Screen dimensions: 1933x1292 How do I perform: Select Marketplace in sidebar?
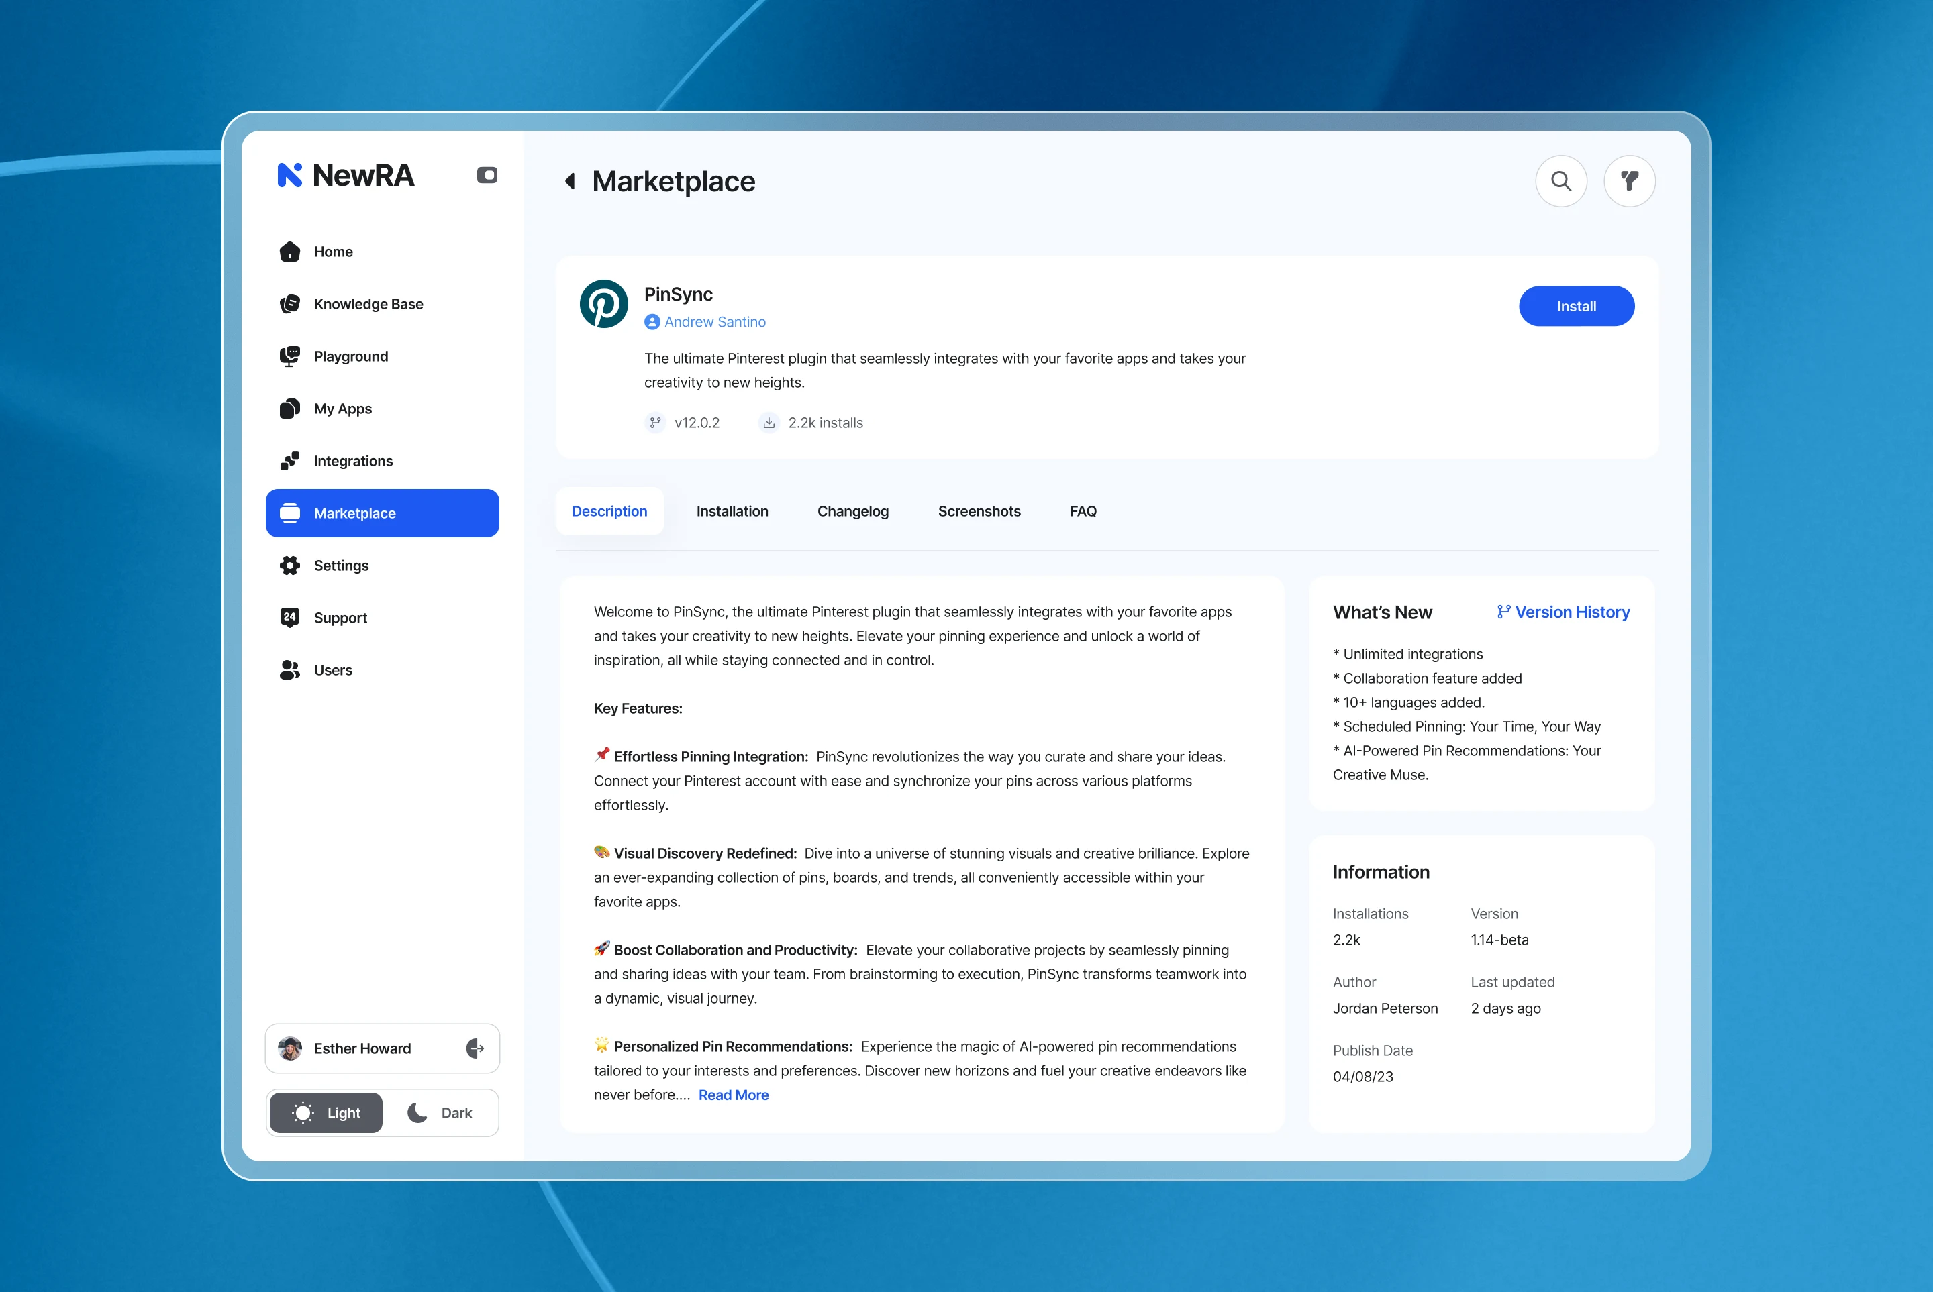point(383,513)
